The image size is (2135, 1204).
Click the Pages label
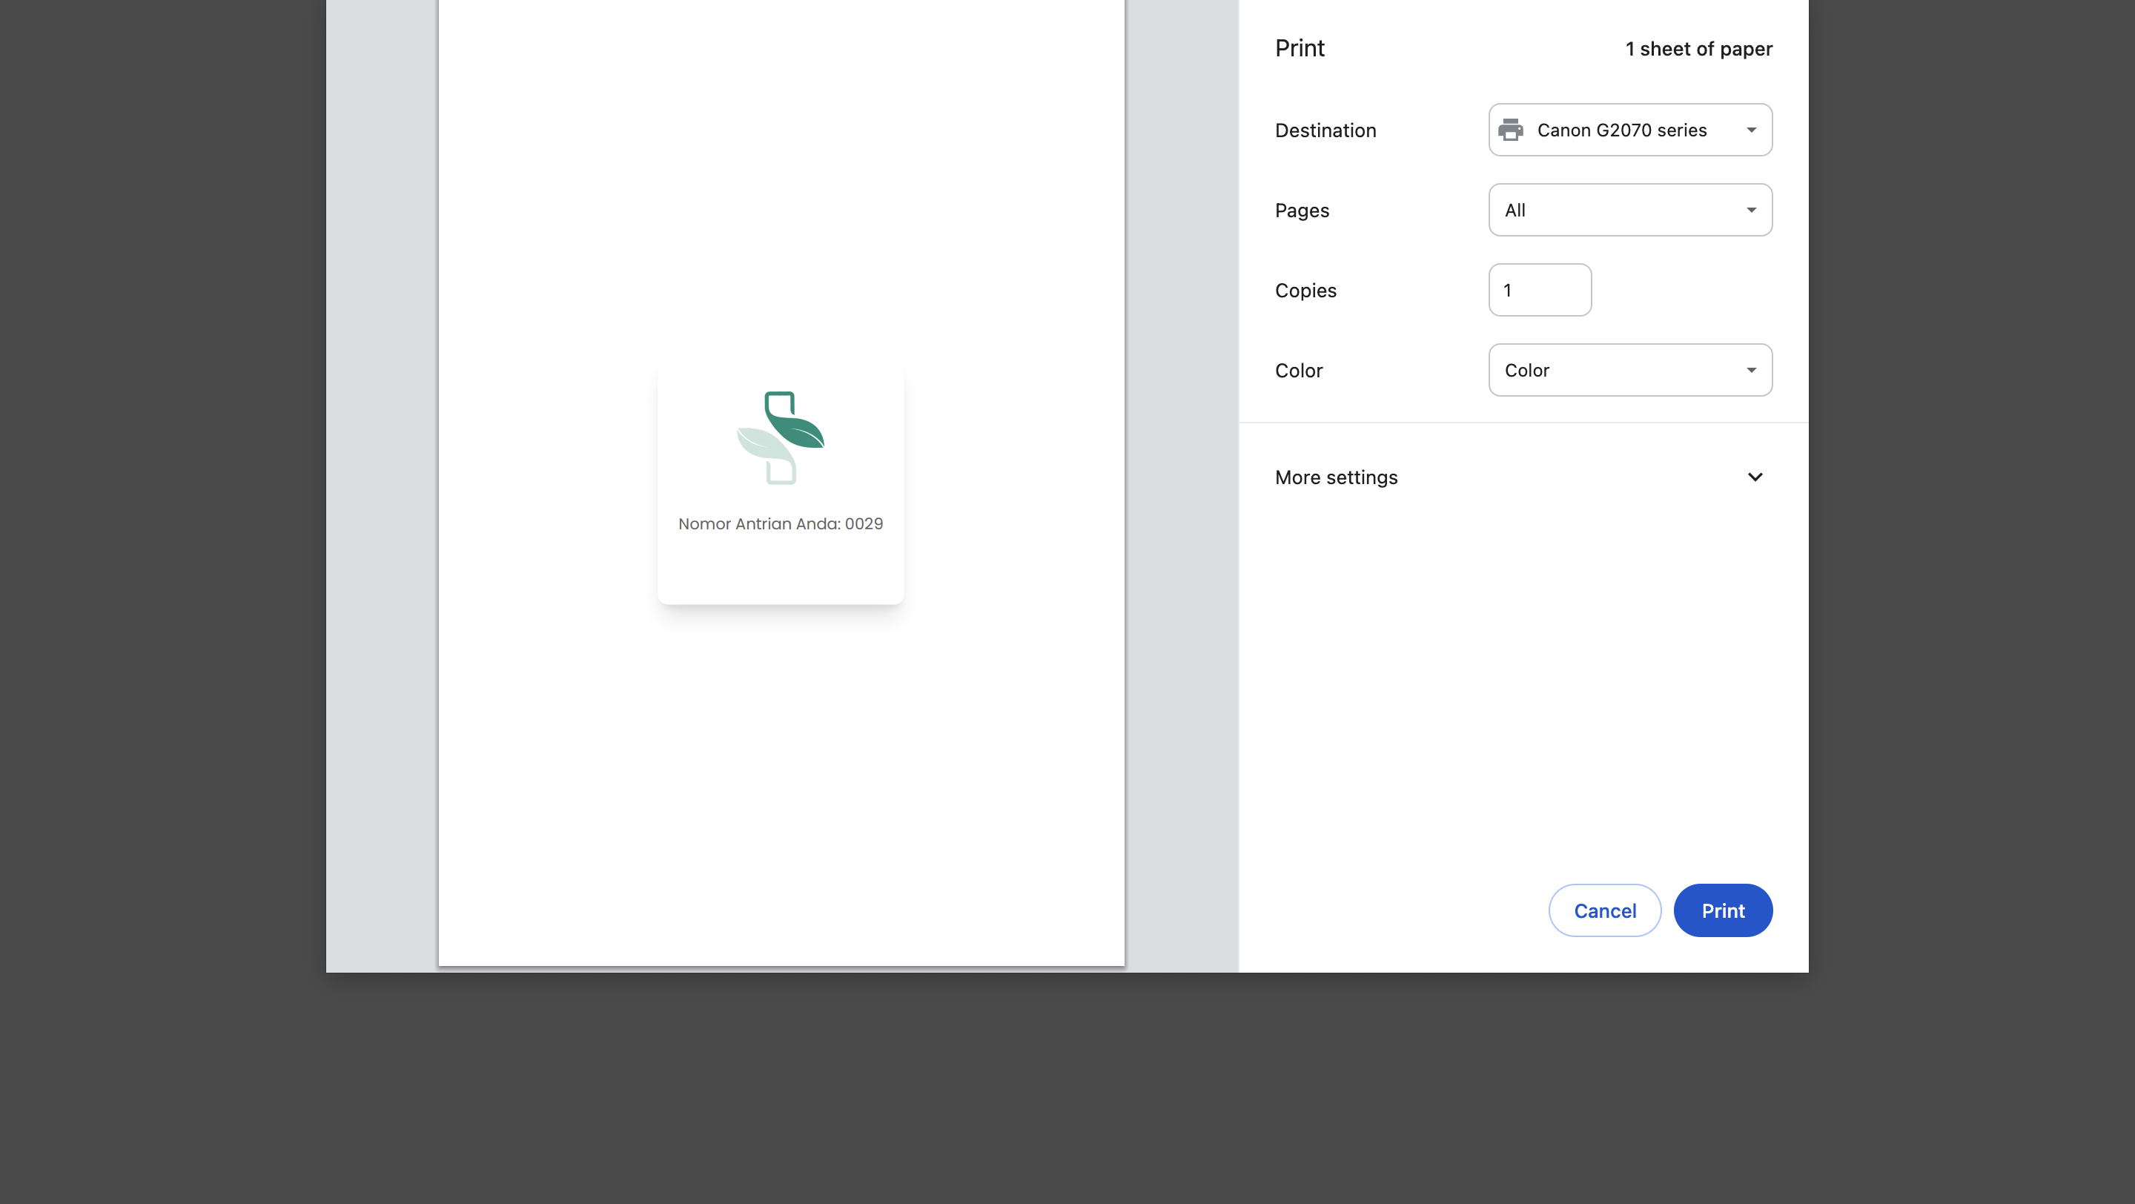pyautogui.click(x=1301, y=211)
